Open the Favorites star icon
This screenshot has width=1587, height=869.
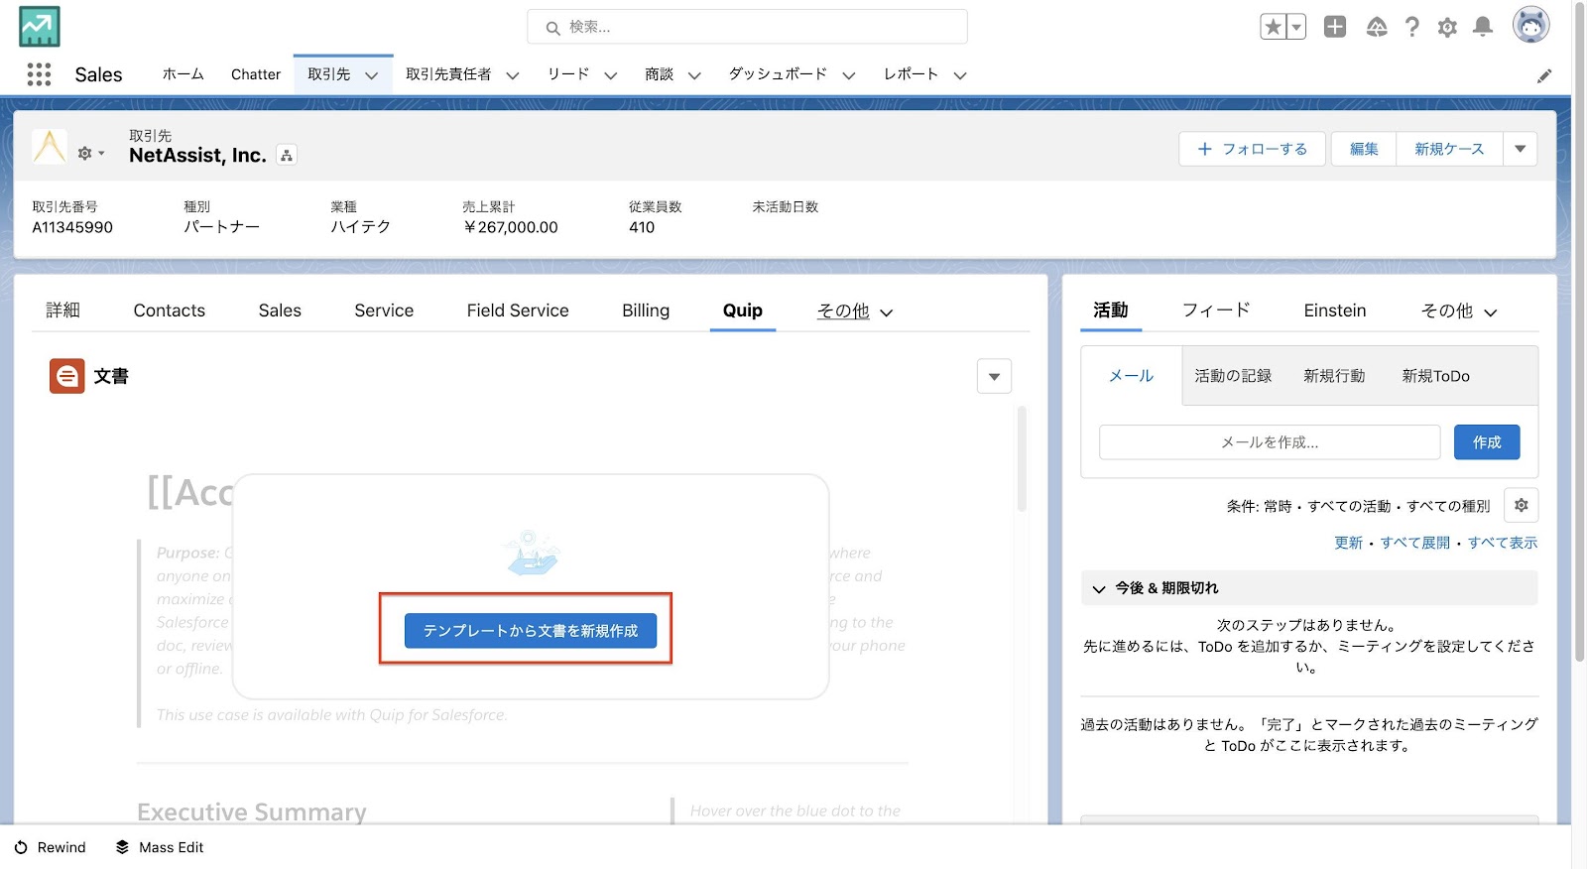(1273, 27)
